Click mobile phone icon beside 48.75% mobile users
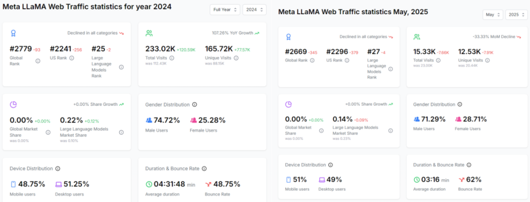530x202 pixels. (x=13, y=184)
